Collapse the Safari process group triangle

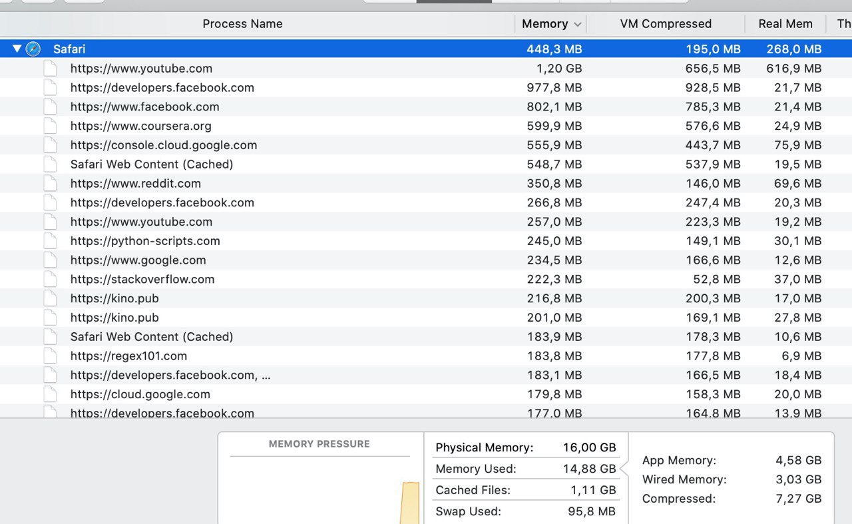click(x=17, y=49)
